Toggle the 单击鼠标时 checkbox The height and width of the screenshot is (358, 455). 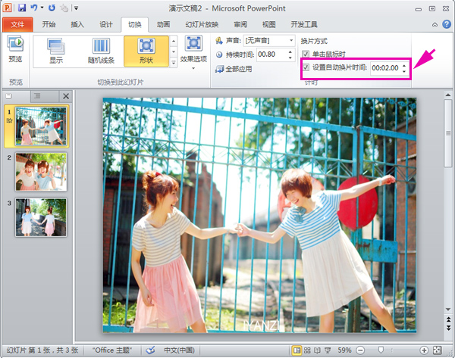[306, 54]
